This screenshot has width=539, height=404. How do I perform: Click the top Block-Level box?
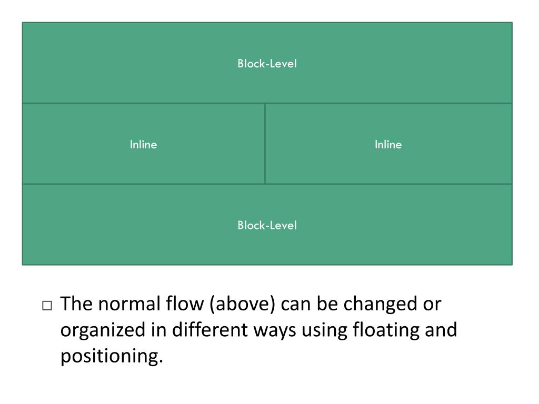pos(267,63)
